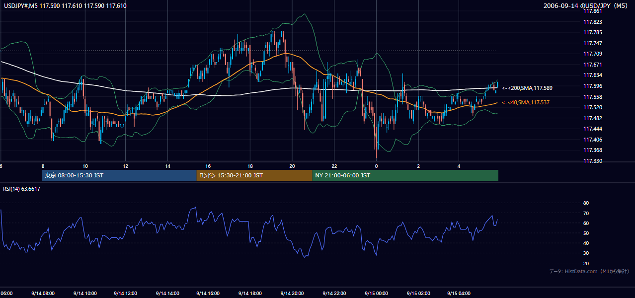Click the 9/14 18:00 time axis label

point(250,294)
